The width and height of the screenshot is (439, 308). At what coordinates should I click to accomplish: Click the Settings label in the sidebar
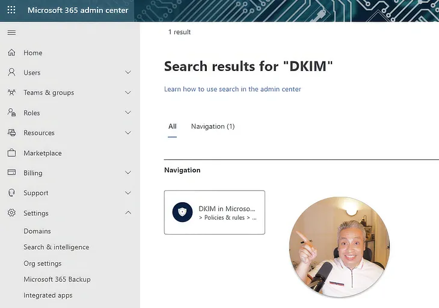36,214
